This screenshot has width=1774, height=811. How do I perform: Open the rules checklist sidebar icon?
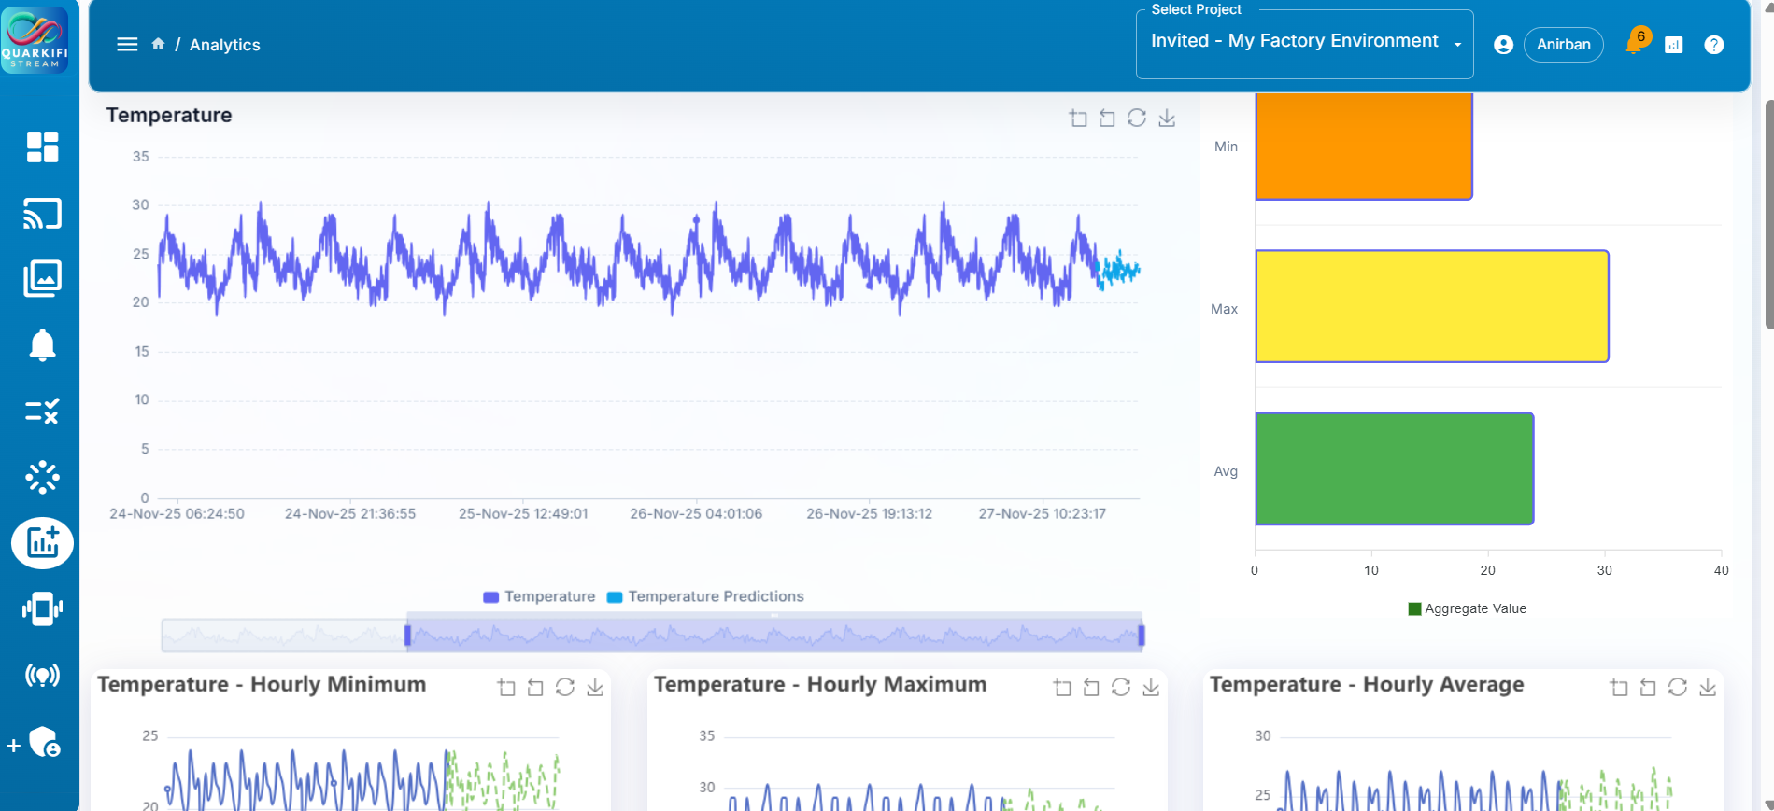42,411
